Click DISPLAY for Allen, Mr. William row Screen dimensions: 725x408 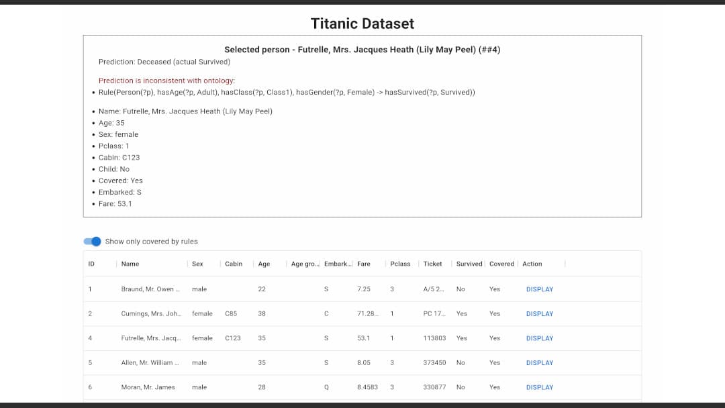540,363
